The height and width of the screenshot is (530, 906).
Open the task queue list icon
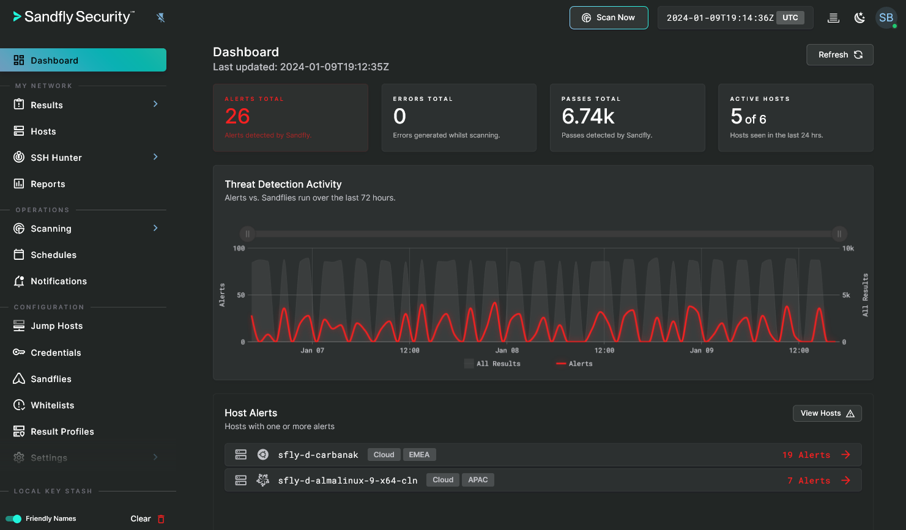(x=833, y=18)
